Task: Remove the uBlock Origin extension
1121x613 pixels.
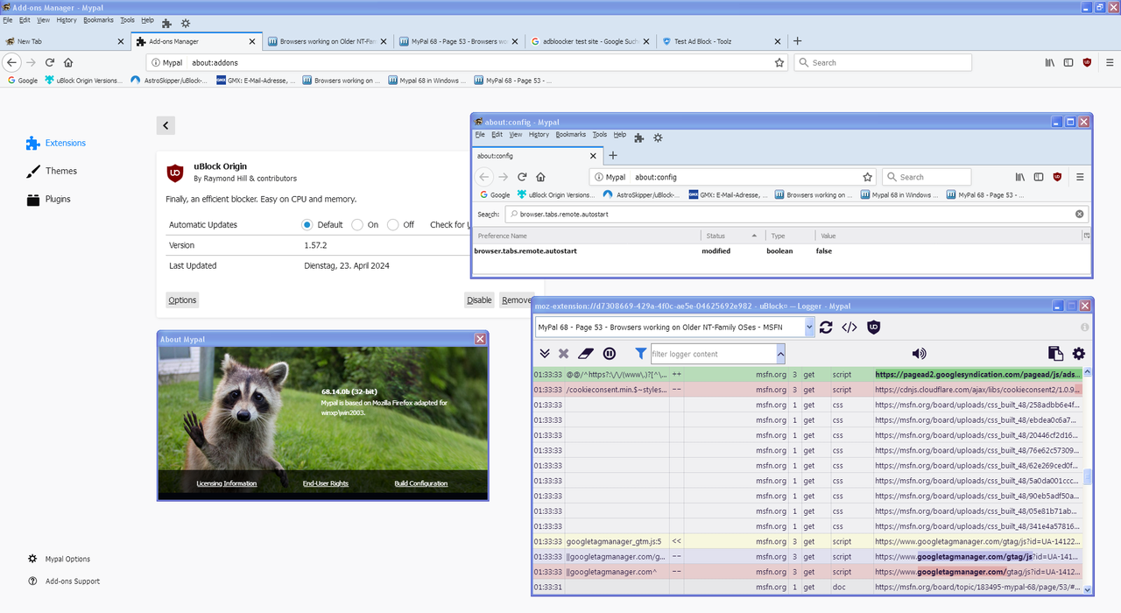Action: click(x=517, y=299)
